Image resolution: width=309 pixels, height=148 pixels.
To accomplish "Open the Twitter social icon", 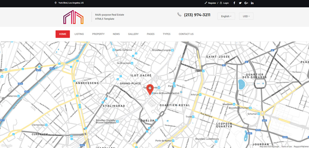I will (x=240, y=3).
